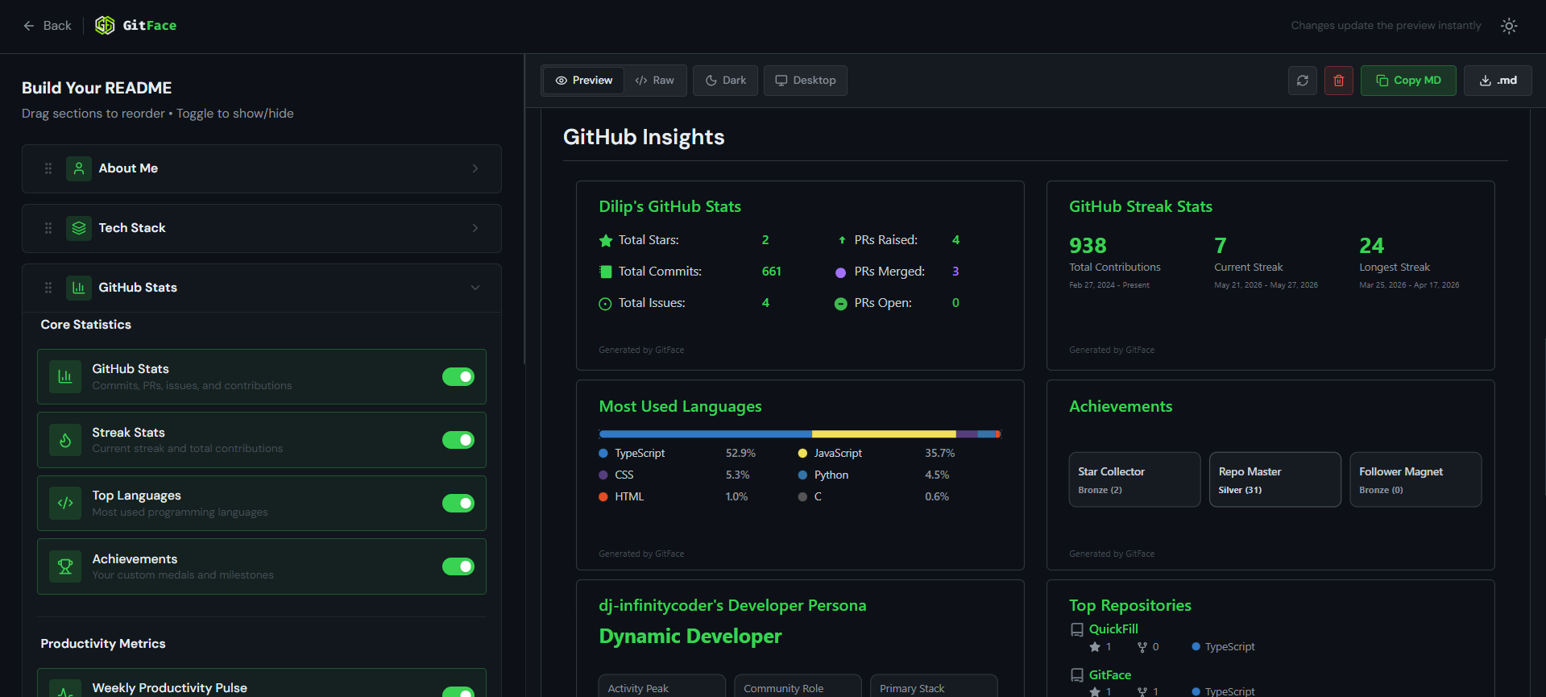Screen dimensions: 1546x697
Task: Expand the Tech Stack section chevron
Action: (475, 228)
